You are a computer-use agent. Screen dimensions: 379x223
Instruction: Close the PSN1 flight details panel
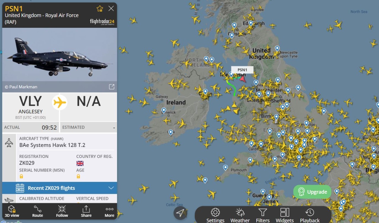click(111, 8)
